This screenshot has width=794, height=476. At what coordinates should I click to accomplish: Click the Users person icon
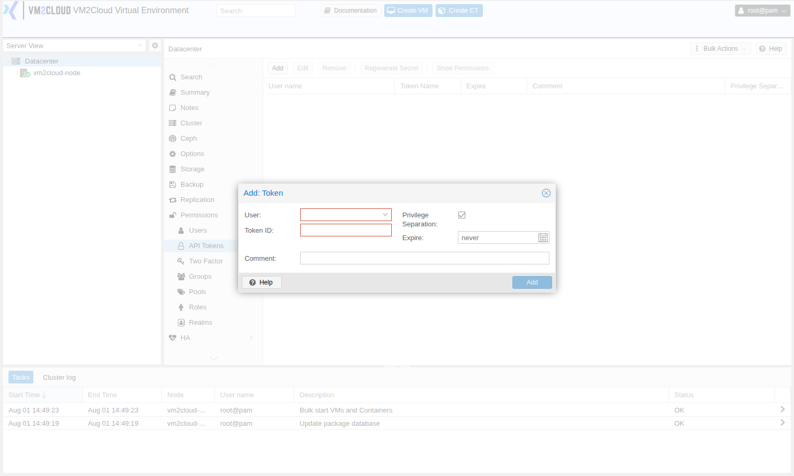tap(181, 231)
